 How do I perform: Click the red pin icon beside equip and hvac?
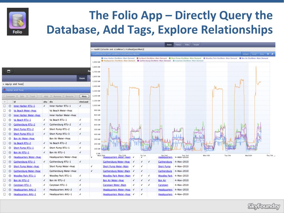(4, 90)
